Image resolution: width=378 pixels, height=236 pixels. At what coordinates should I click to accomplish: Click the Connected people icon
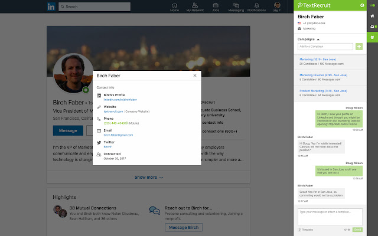tap(99, 155)
